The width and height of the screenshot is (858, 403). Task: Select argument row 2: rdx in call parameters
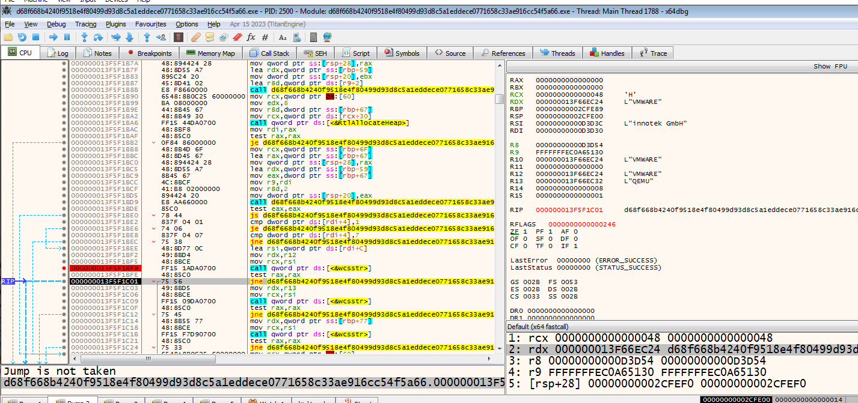coord(682,350)
